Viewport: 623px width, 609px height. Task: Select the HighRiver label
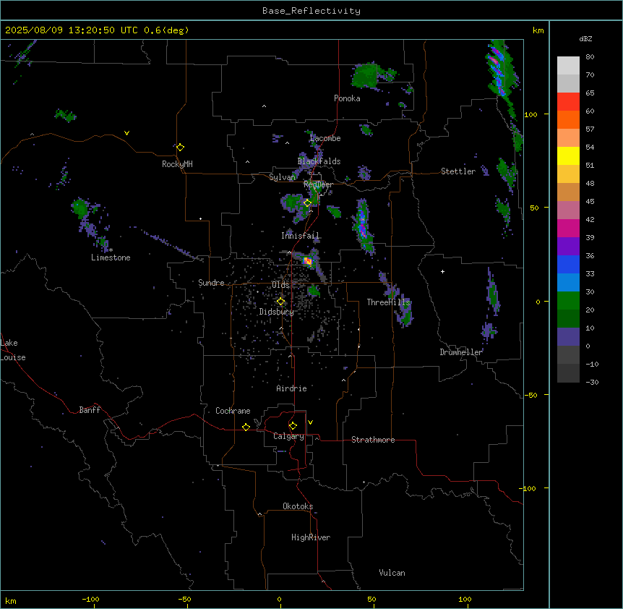(x=311, y=537)
